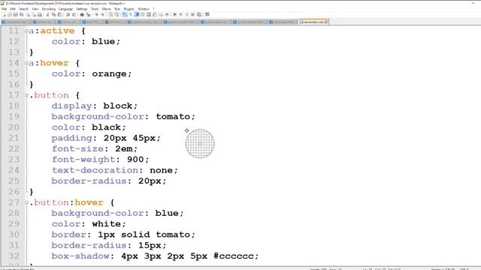
Task: Open the Window menu
Action: (x=144, y=9)
